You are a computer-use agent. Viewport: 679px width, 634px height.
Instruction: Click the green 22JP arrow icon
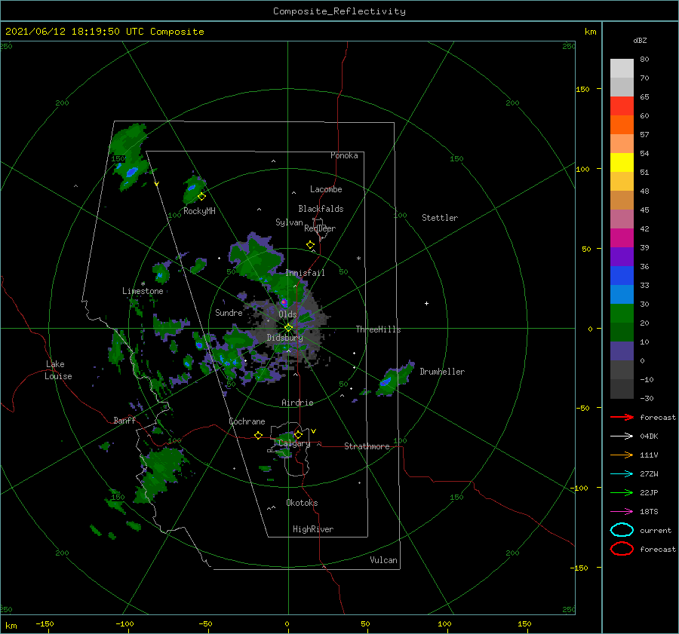tap(622, 492)
